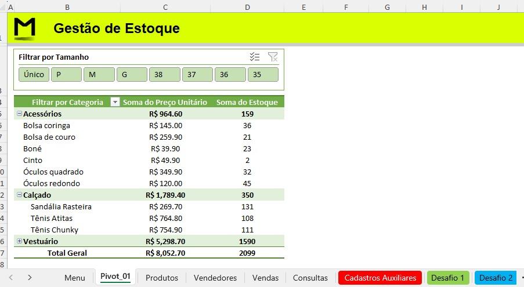Select the Único size slicer button

pos(34,74)
